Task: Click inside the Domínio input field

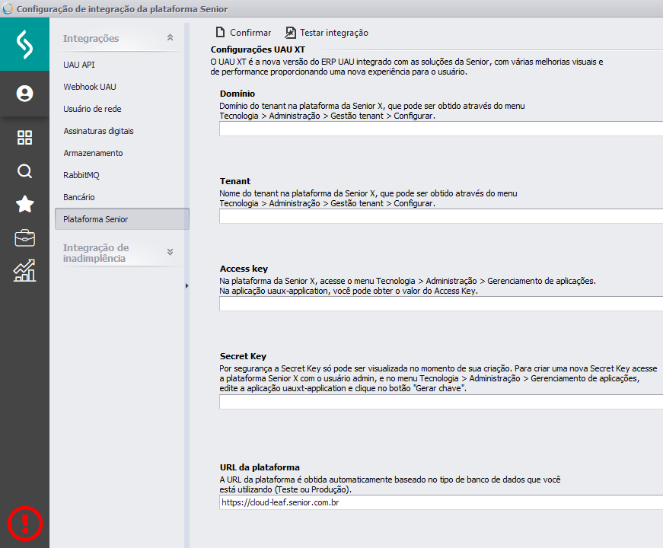Action: 381,128
